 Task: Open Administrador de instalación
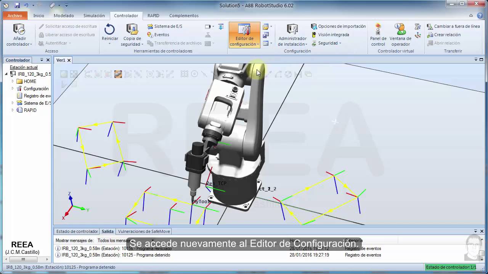pos(292,35)
